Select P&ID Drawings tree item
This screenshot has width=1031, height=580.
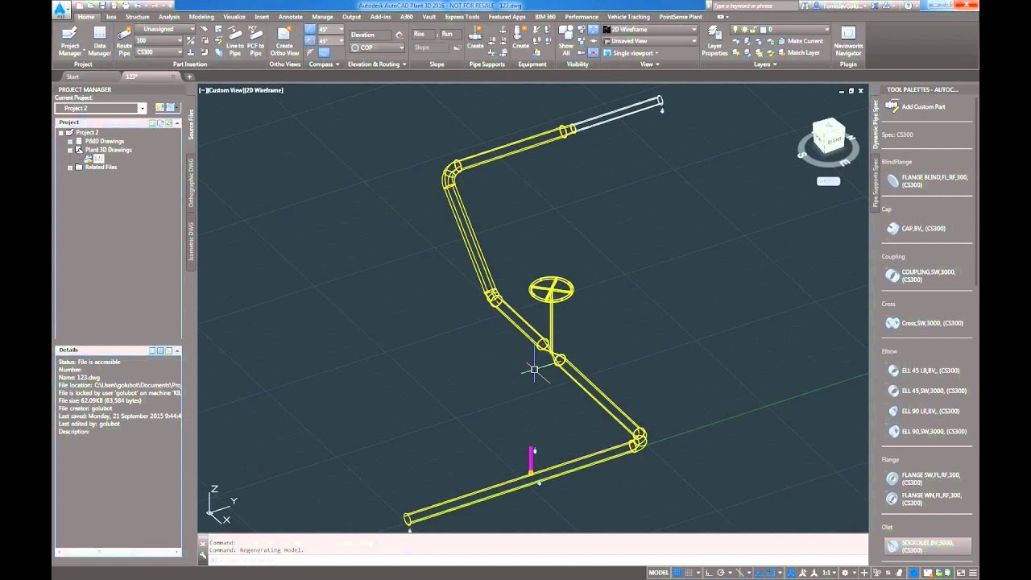tap(105, 141)
